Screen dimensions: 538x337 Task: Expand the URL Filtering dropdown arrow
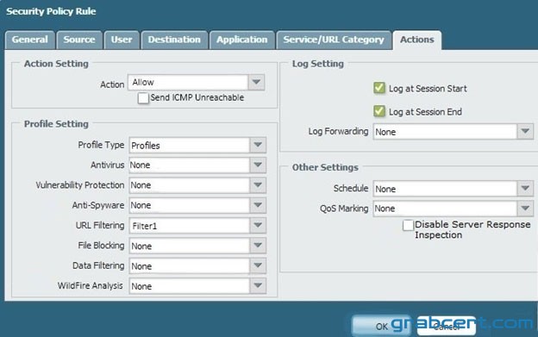258,225
